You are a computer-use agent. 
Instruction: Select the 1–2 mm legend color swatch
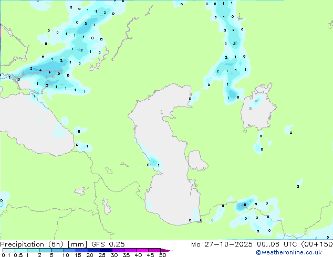33,250
